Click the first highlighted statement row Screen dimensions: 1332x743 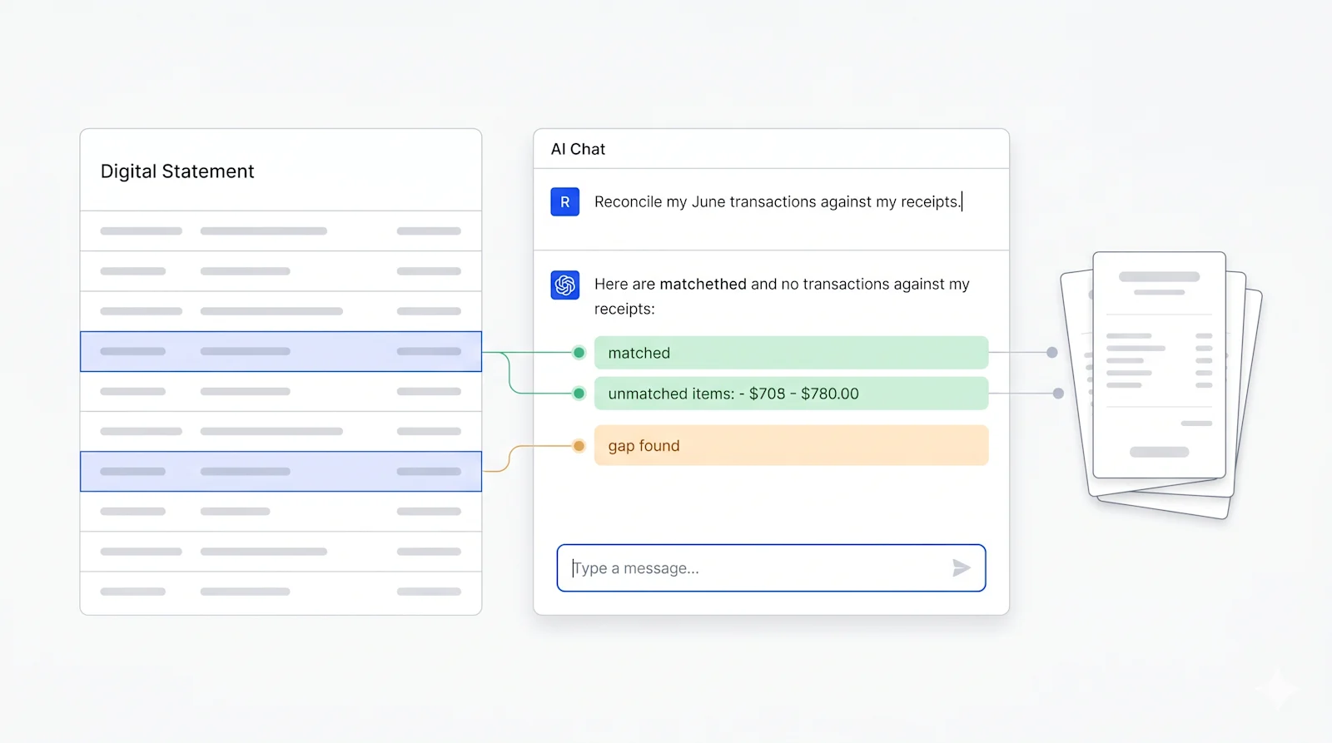[281, 351]
